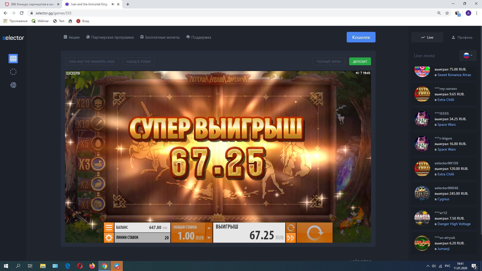Screen dimensions: 482x271
Task: Click the autoplay circular arrows icon
Action: (291, 228)
